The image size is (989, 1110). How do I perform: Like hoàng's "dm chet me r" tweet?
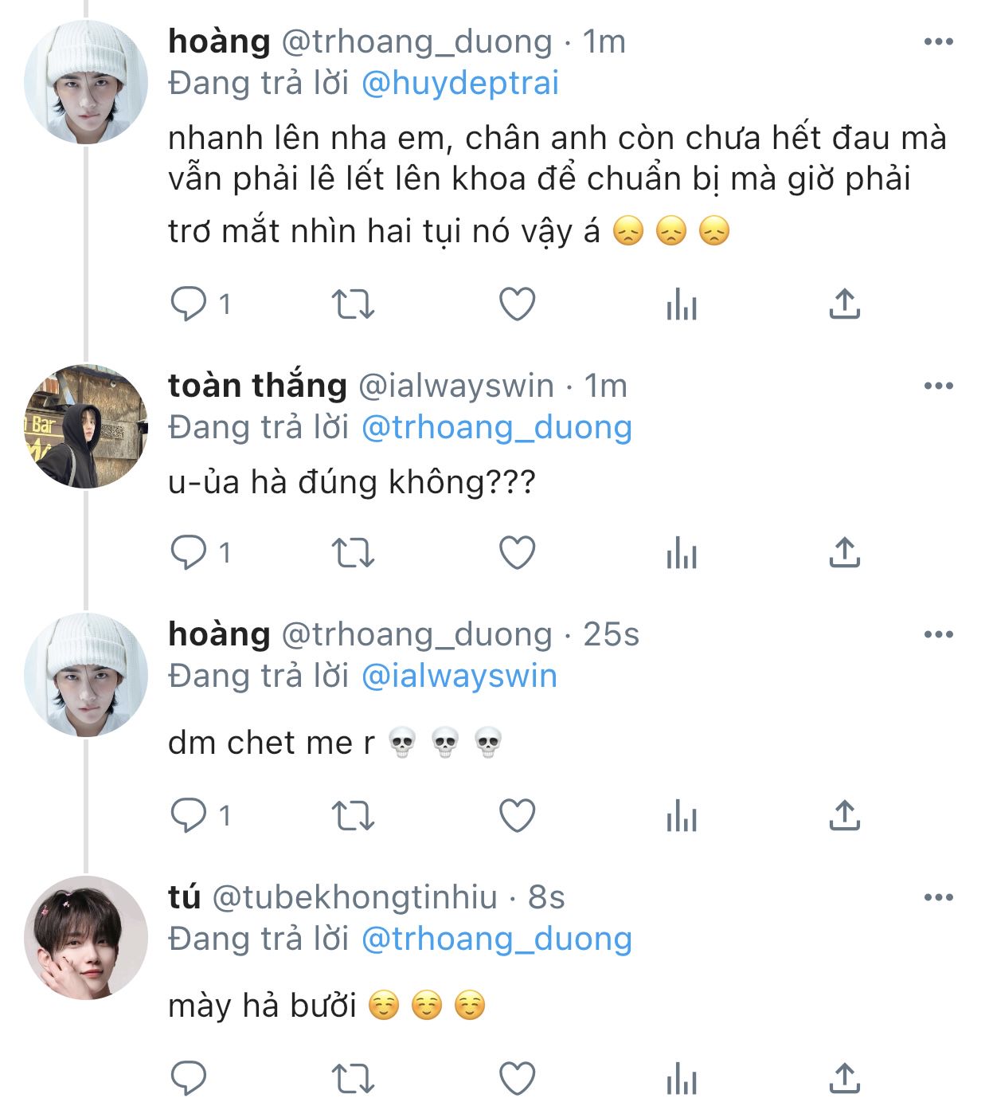tap(517, 816)
